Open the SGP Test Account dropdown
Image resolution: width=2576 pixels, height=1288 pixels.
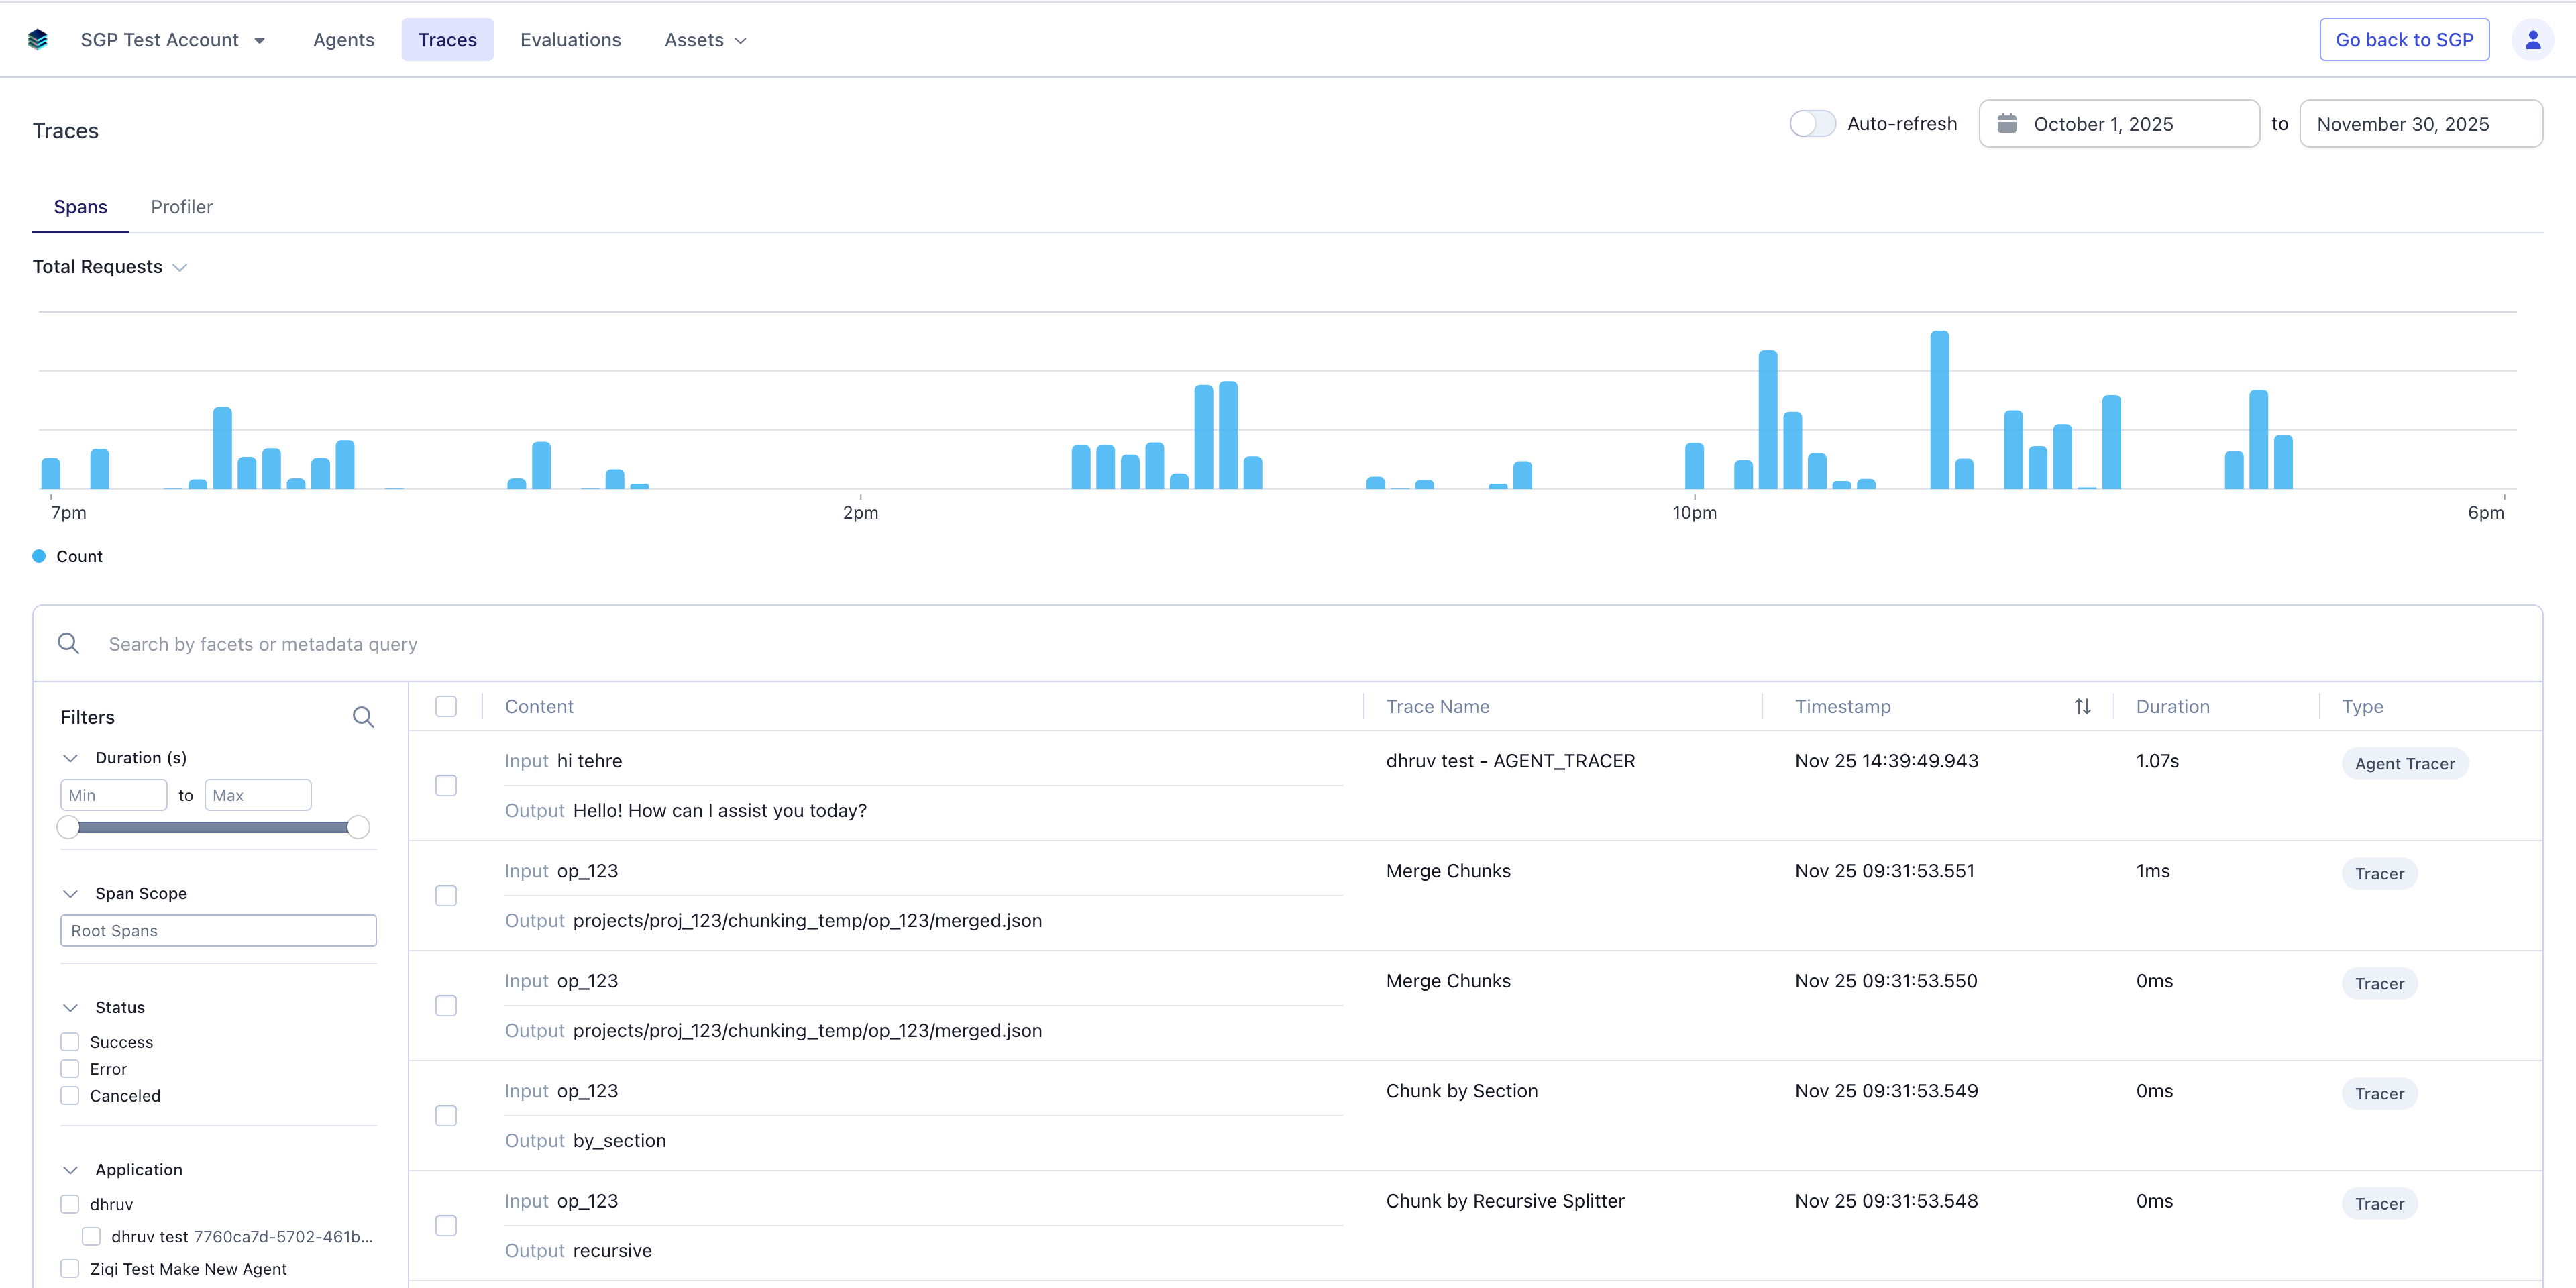[173, 40]
